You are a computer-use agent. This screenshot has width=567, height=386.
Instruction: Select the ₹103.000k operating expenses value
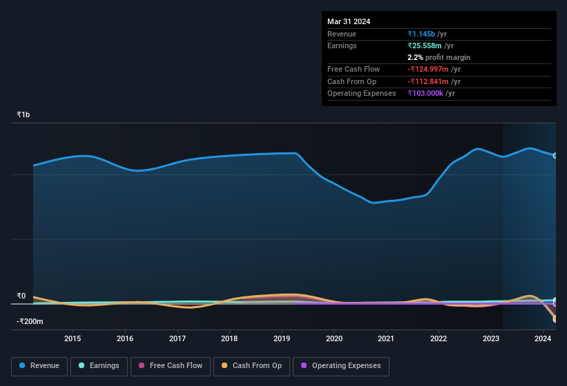425,93
